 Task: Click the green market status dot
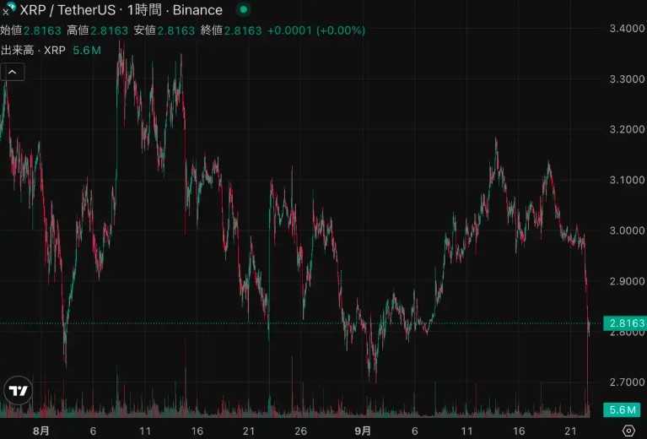tap(244, 9)
